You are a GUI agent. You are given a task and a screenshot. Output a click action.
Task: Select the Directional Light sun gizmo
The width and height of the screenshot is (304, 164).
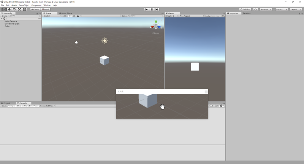tap(105, 41)
